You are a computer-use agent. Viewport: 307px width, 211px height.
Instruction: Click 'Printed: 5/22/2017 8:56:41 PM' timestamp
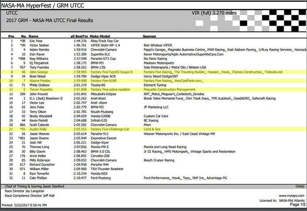24,205
